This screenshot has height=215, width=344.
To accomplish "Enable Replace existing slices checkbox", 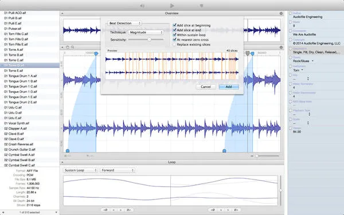I will pos(175,45).
